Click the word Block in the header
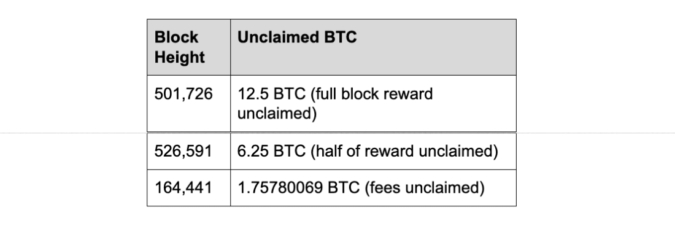Image resolution: width=675 pixels, height=229 pixels. [177, 37]
